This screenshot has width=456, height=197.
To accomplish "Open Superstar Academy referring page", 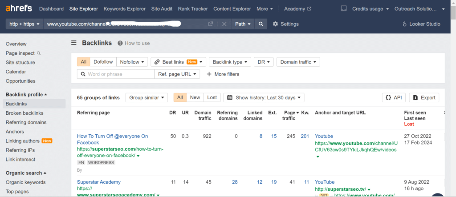I will 98,182.
